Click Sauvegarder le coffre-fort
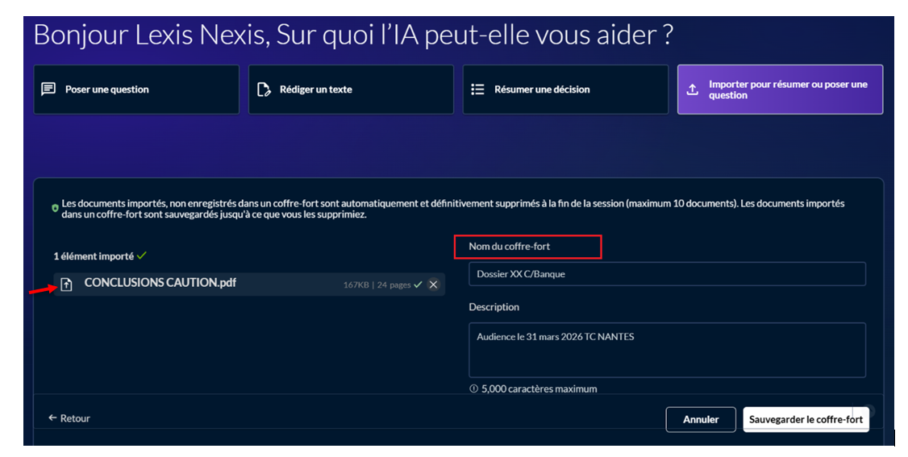 (806, 419)
